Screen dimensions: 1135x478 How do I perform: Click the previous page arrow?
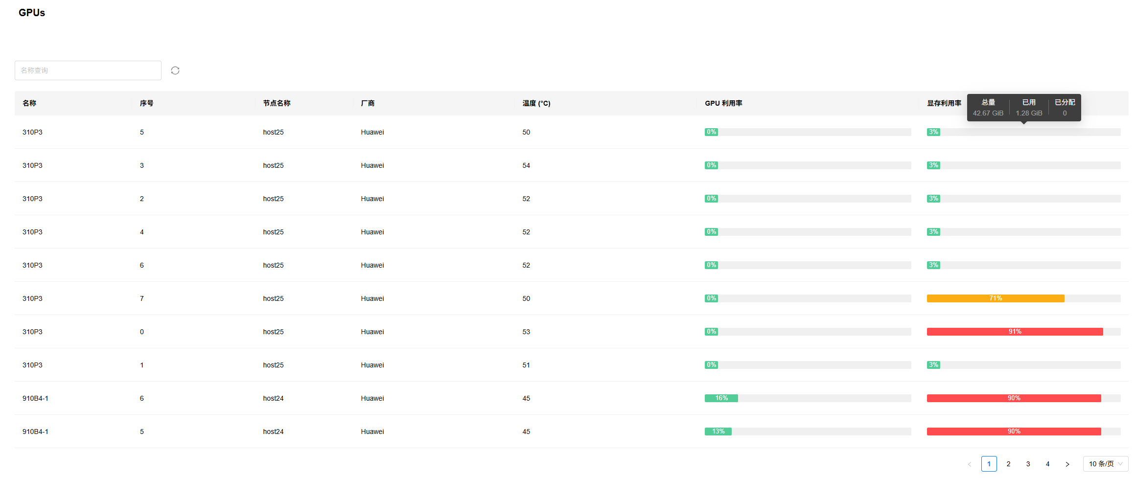point(969,464)
